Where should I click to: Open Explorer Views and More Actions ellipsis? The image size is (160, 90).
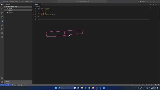[x=30, y=4]
